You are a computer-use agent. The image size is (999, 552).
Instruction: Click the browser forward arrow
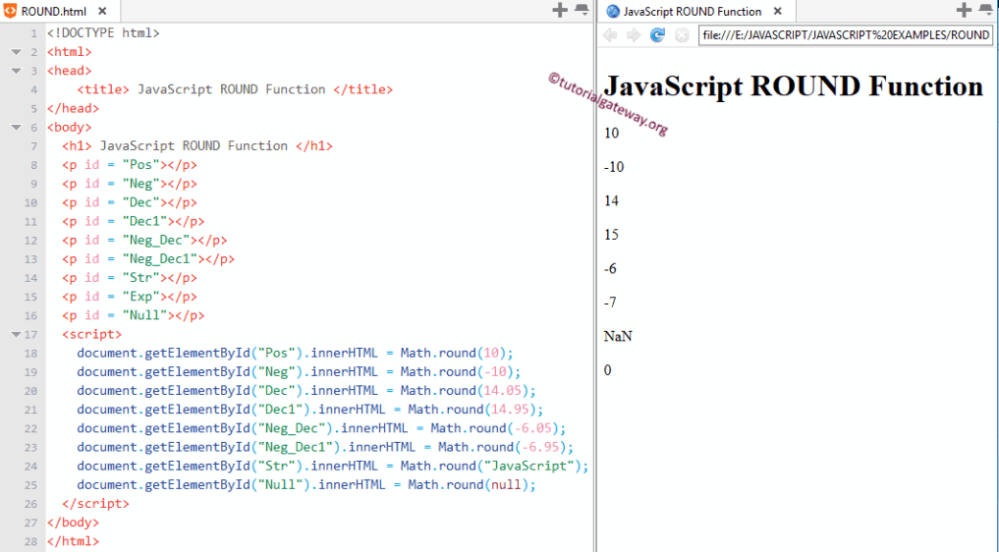coord(634,35)
